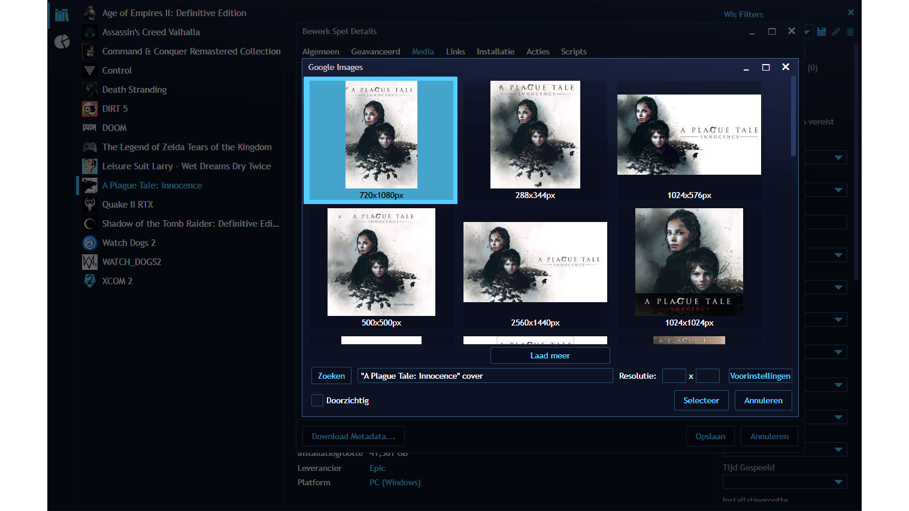
Task: Select the Control game icon
Action: [x=90, y=70]
